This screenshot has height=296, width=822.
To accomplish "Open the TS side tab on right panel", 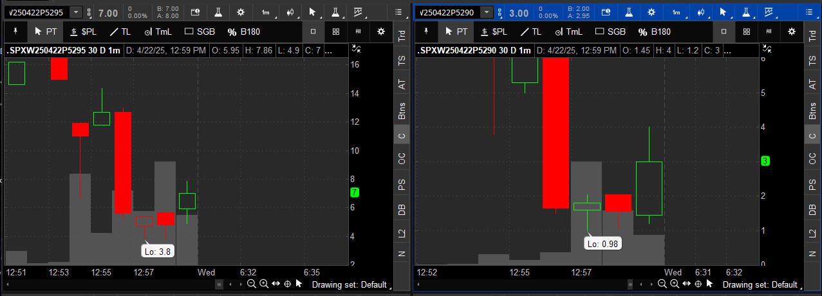I will 812,60.
